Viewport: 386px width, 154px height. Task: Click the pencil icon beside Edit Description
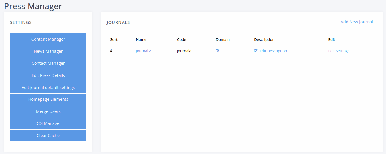[x=256, y=51]
